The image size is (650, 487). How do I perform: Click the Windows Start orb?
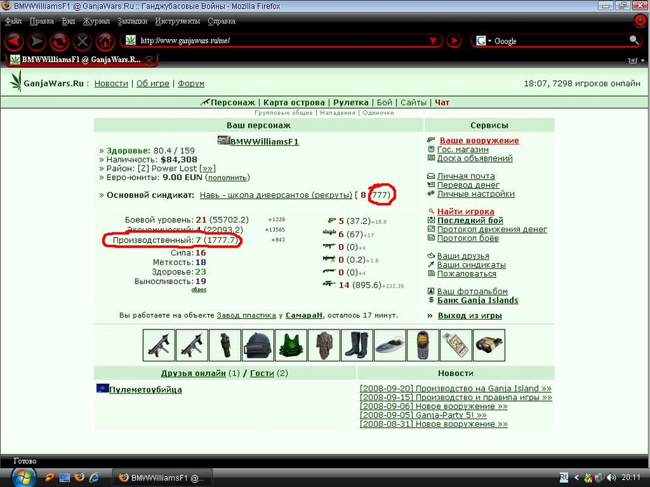[23, 477]
